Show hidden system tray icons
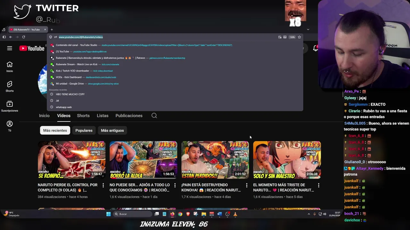Image resolution: width=410 pixels, height=230 pixels. (309, 214)
